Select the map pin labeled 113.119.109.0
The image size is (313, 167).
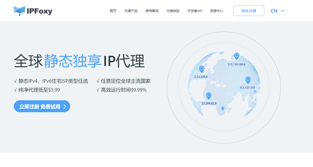point(237,56)
